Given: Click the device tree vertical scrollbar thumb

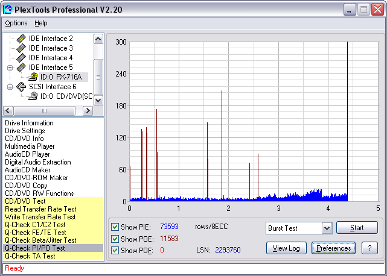Looking at the screenshot, I should click(98, 77).
